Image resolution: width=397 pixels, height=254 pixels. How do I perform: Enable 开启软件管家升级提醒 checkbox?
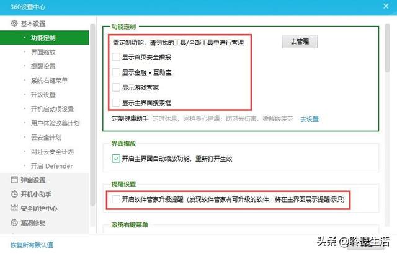pyautogui.click(x=116, y=199)
